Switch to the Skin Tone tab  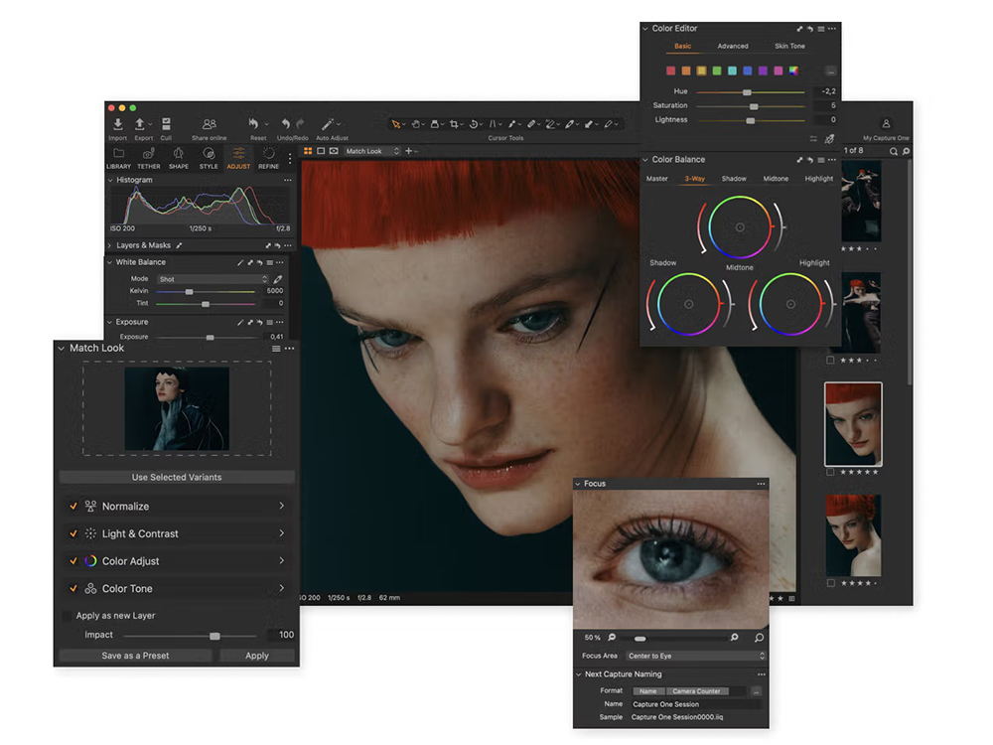pyautogui.click(x=789, y=46)
